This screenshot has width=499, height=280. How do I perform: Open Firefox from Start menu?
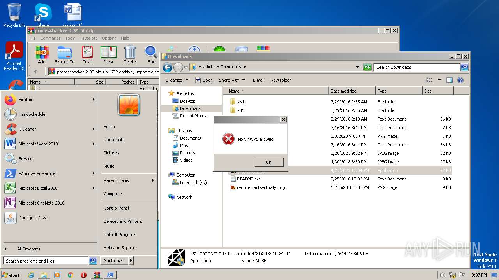pyautogui.click(x=50, y=100)
